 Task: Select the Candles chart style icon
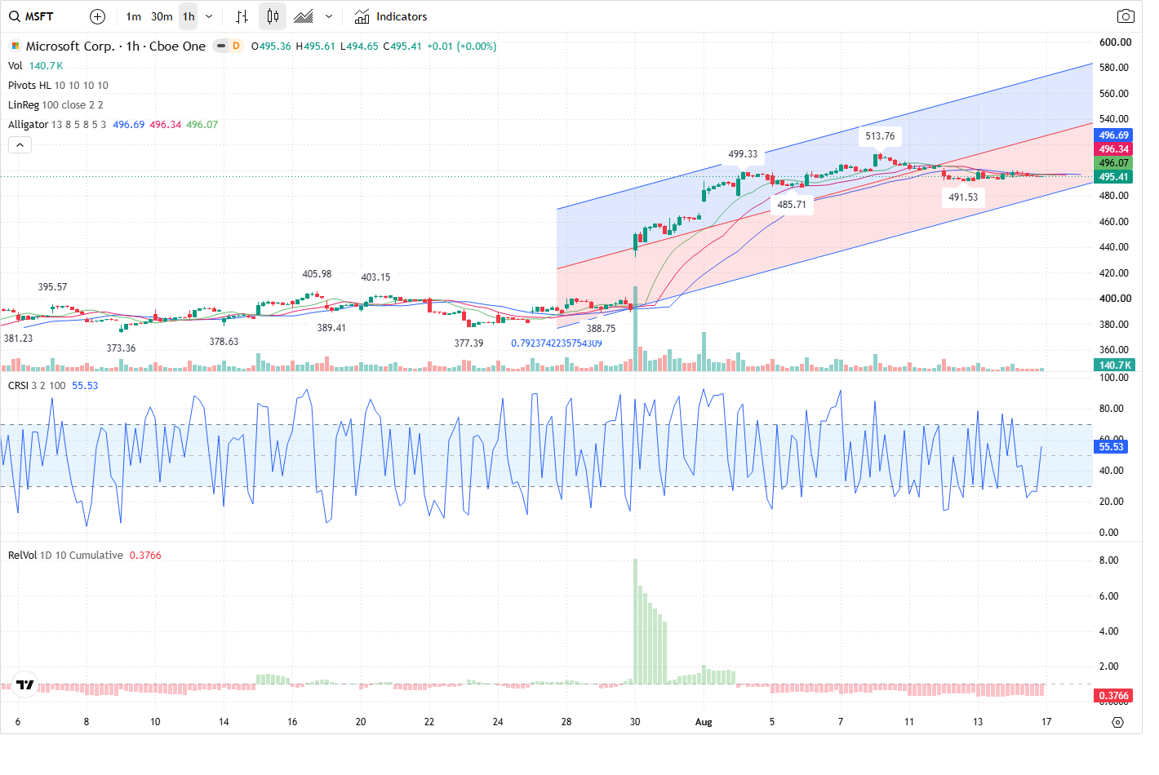[x=273, y=16]
